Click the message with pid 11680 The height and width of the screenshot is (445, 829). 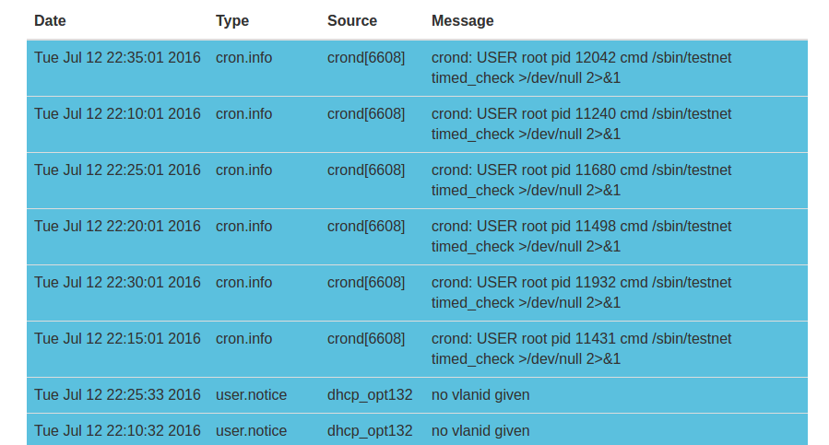tap(581, 180)
